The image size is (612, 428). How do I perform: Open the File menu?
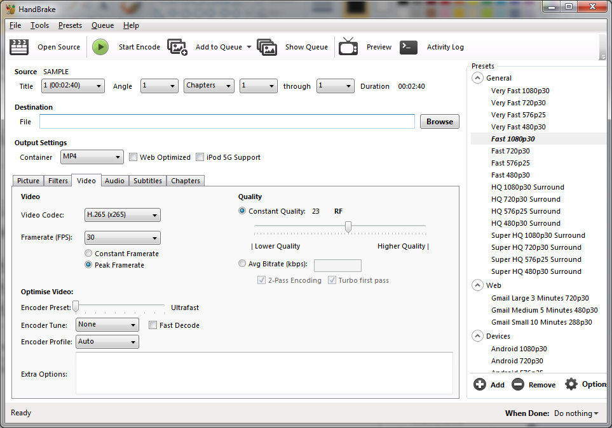15,25
